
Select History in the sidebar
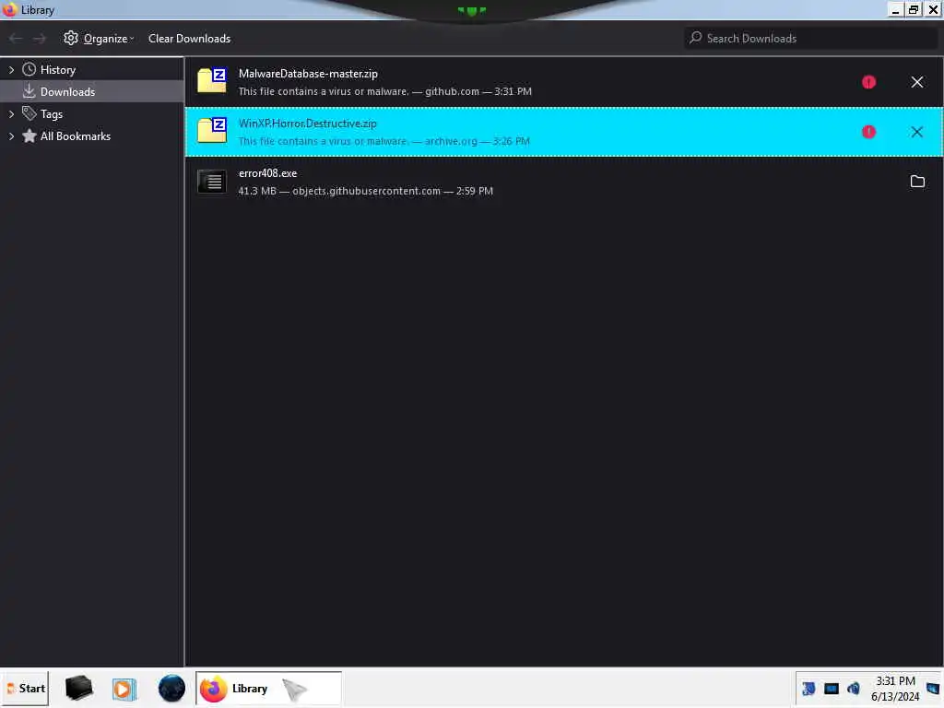58,70
